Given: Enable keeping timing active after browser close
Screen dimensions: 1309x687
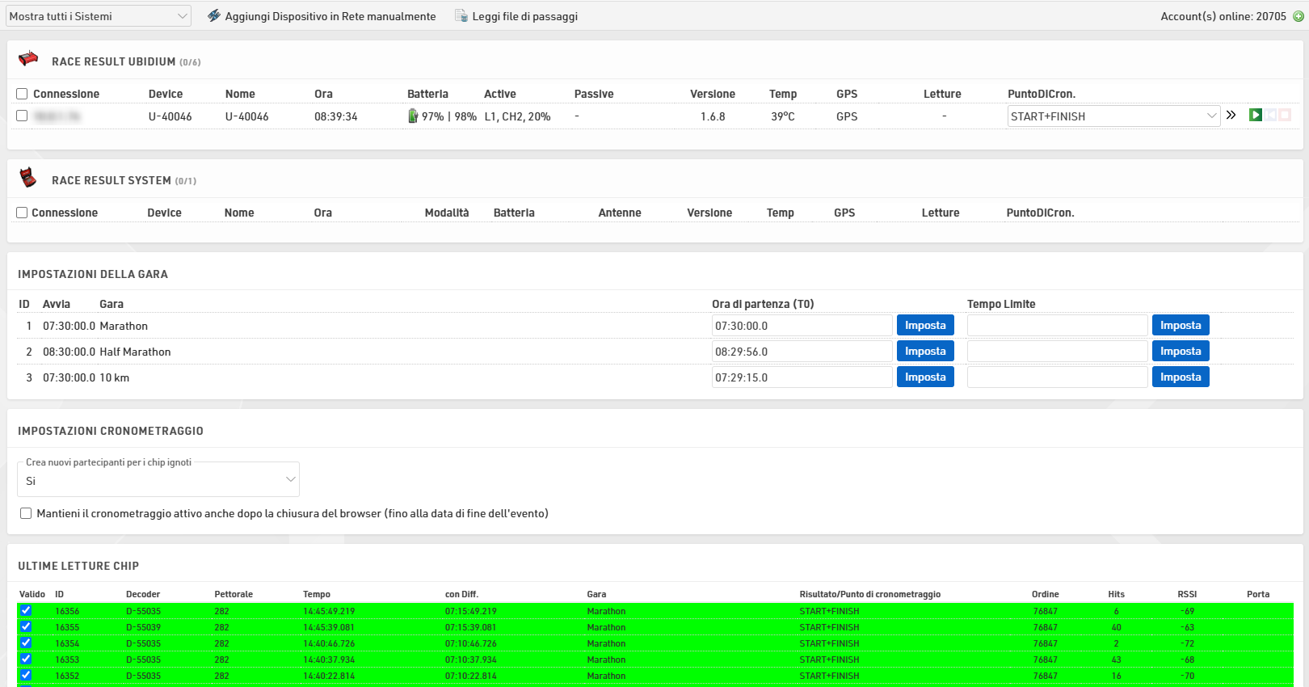Looking at the screenshot, I should click(x=26, y=513).
